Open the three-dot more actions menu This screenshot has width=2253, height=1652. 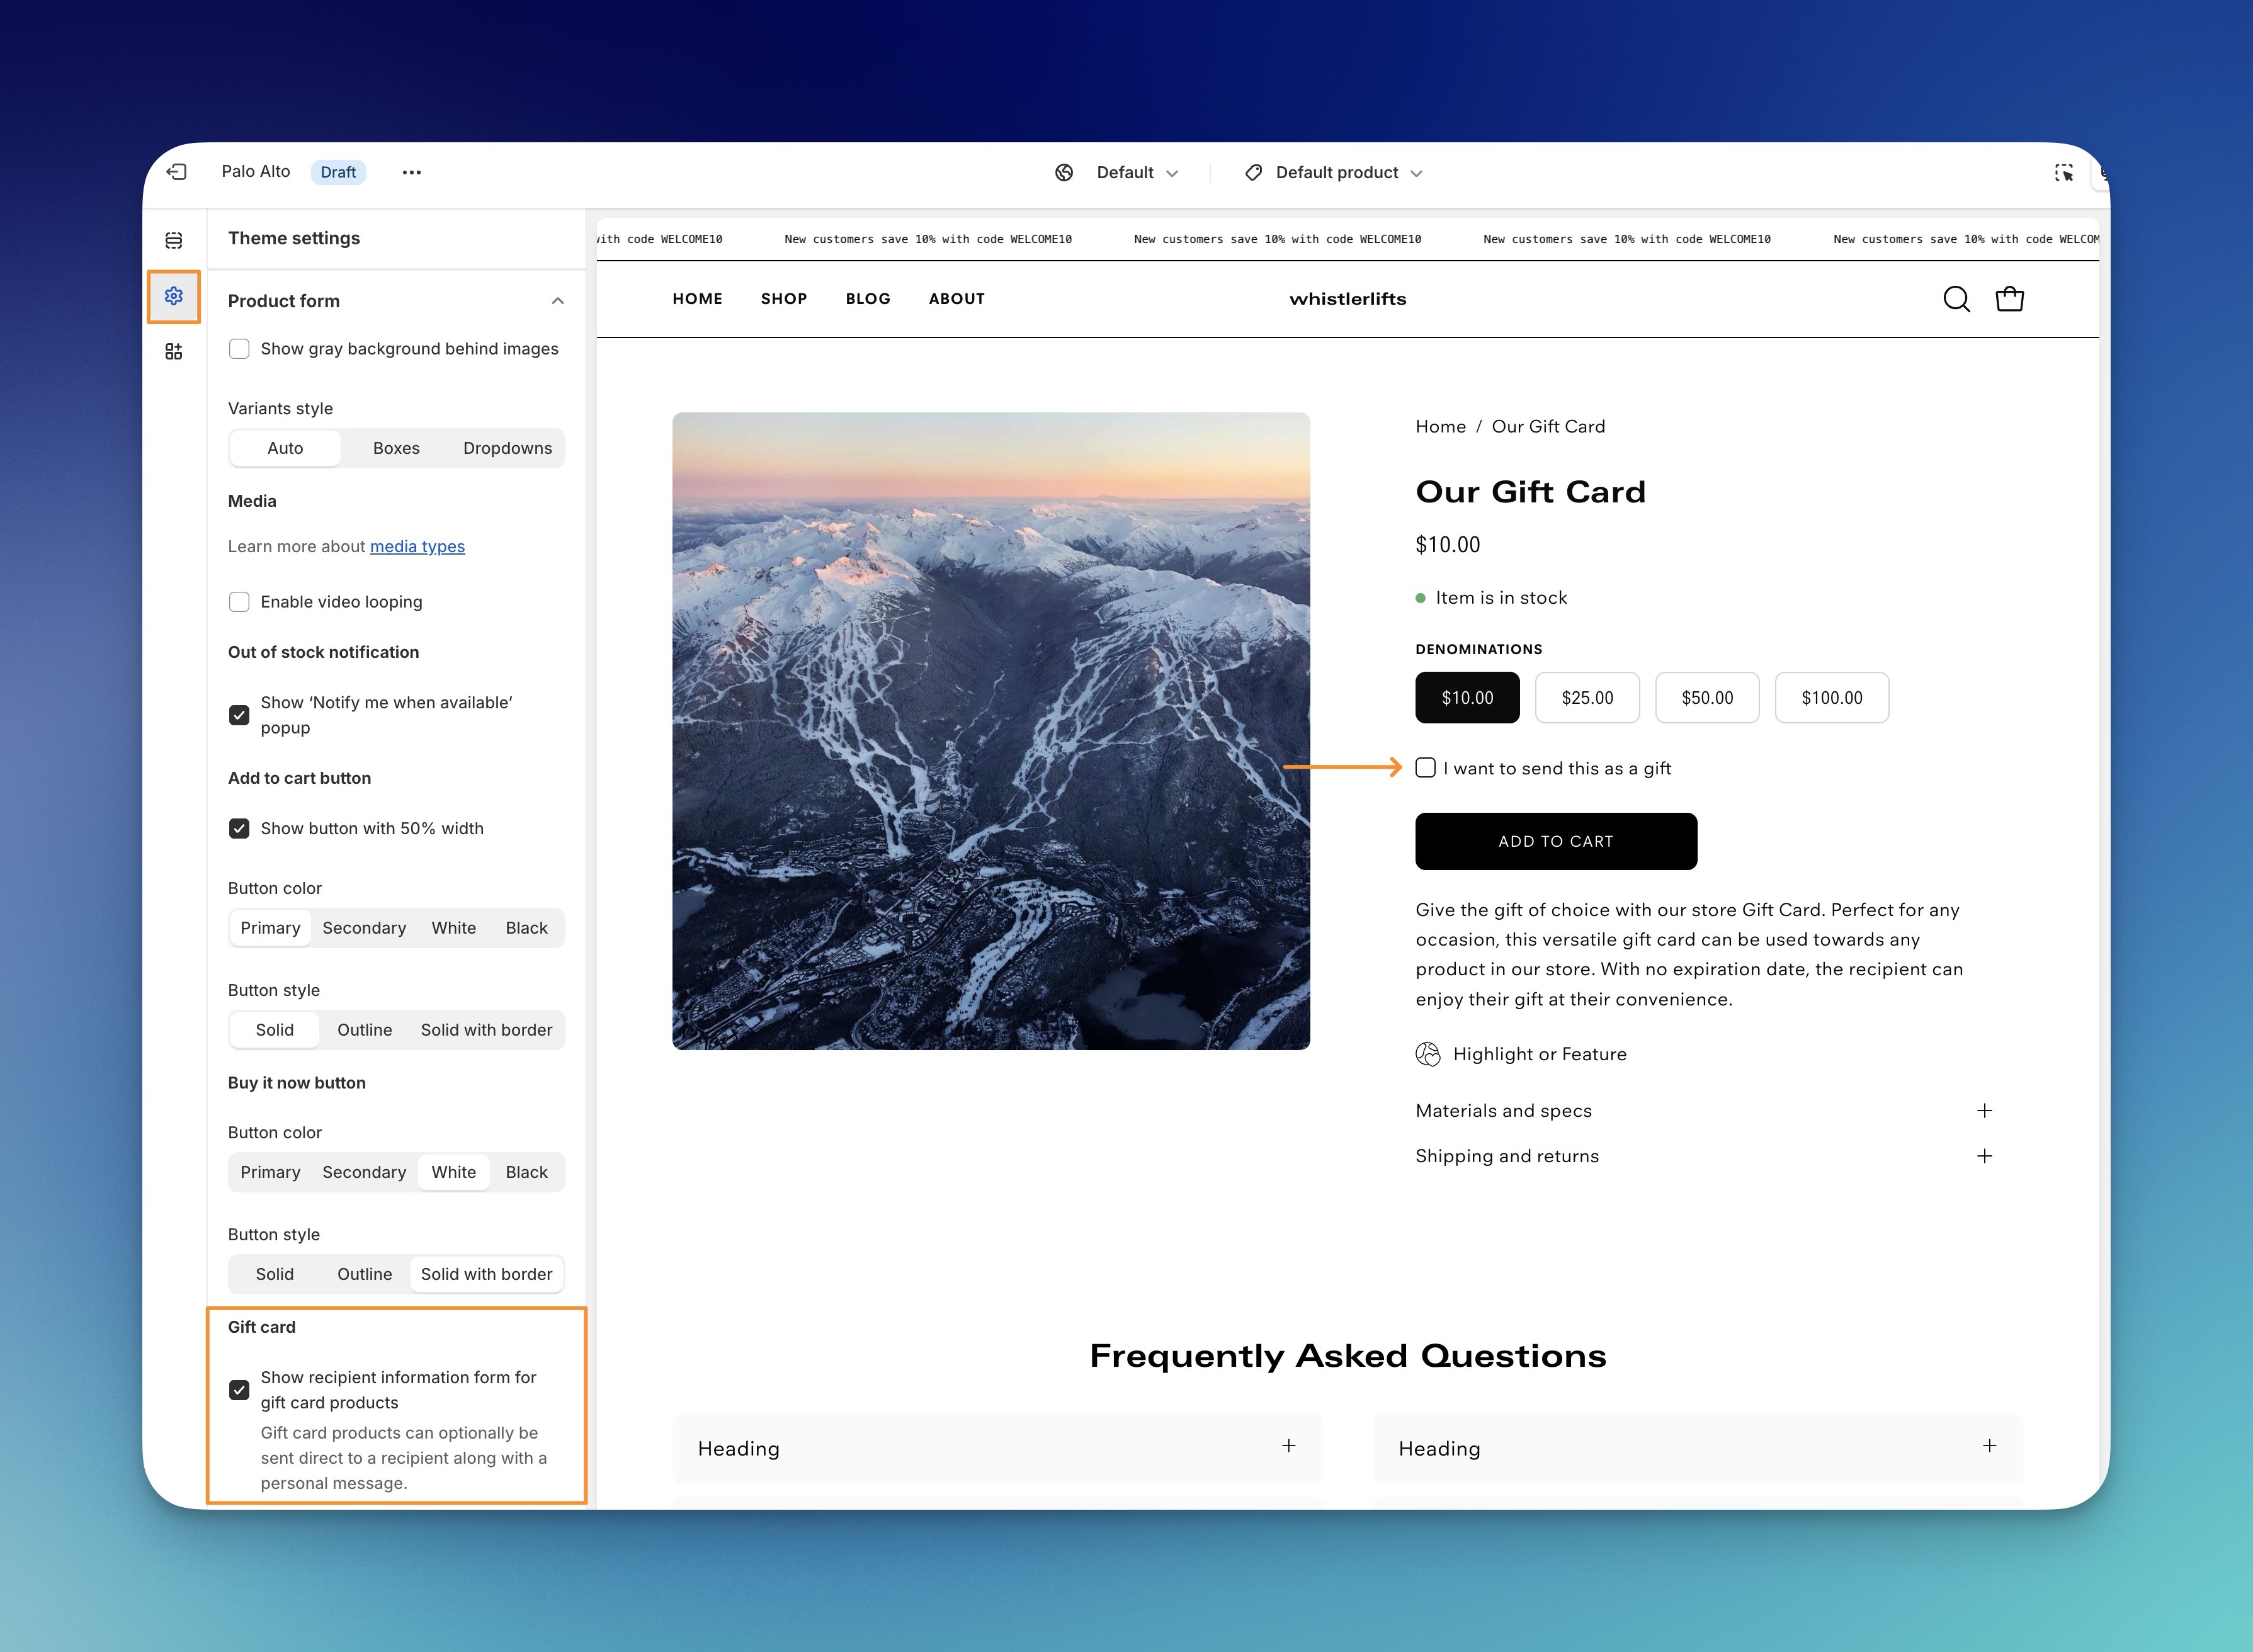[x=411, y=172]
